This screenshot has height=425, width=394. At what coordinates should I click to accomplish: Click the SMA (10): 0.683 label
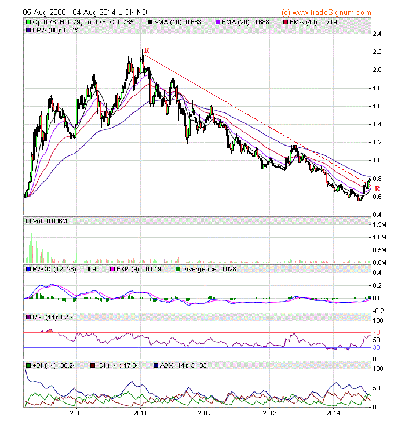178,22
